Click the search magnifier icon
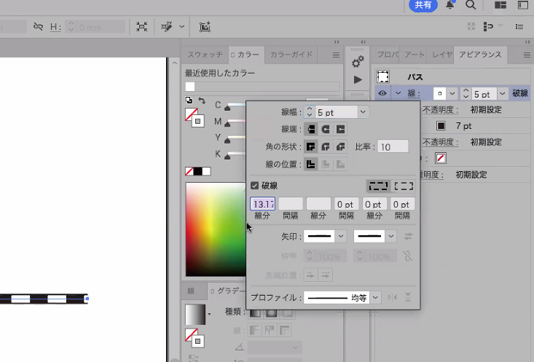 (471, 5)
